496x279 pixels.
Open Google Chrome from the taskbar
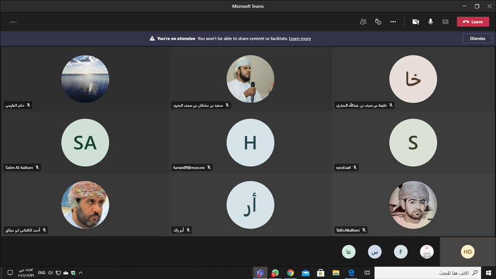tap(290, 273)
